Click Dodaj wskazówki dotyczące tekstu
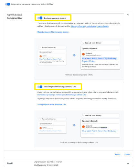Screen dimensions: 137x167 point(53,32)
